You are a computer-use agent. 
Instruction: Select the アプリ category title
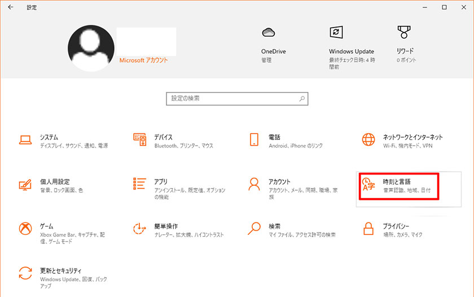(160, 182)
